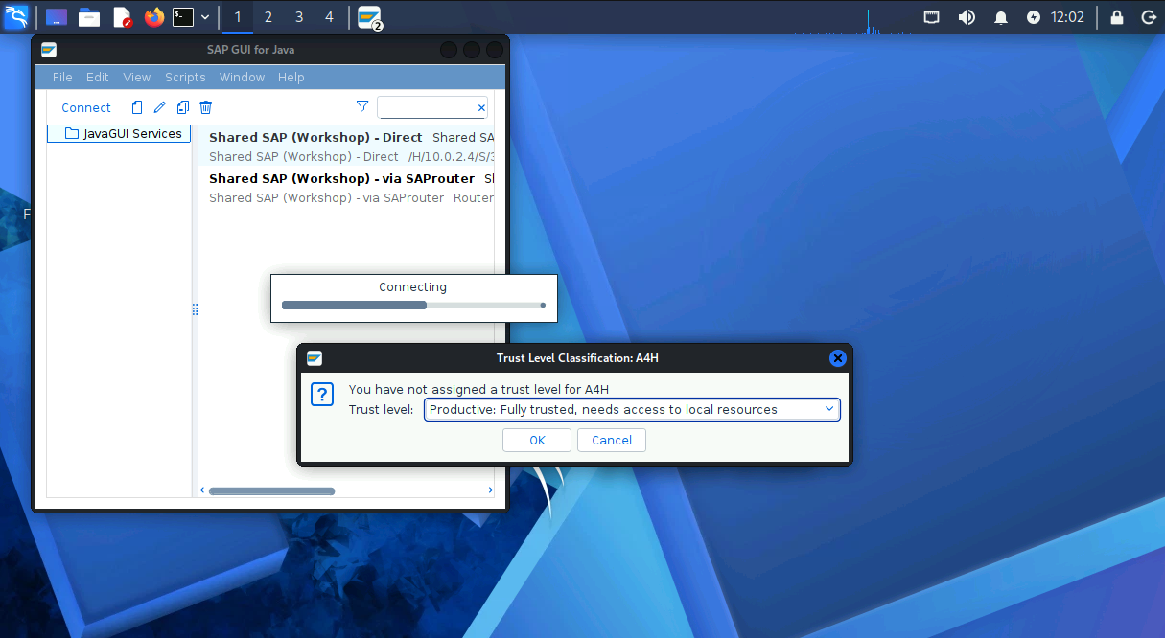Click the scroll left arrow of connection list
The height and width of the screenshot is (638, 1165).
point(202,490)
